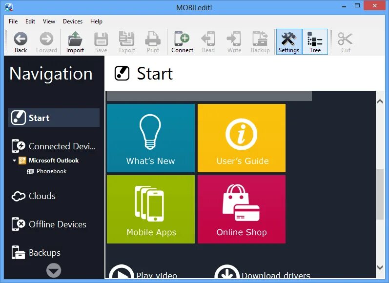
Task: Click the Back toolbar button
Action: pos(20,42)
